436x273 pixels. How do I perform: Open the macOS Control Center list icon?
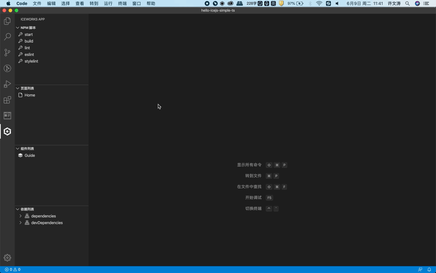pos(426,3)
